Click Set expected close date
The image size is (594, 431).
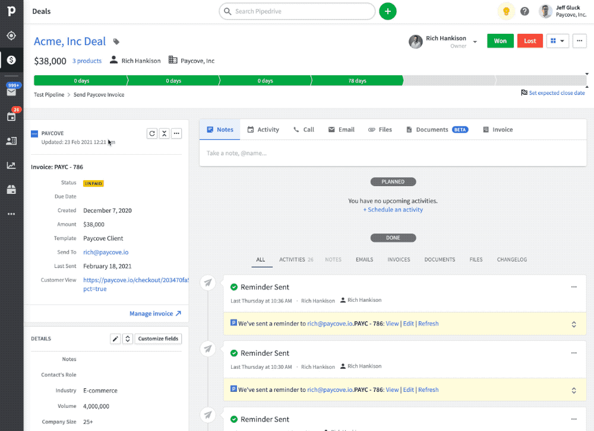point(552,93)
